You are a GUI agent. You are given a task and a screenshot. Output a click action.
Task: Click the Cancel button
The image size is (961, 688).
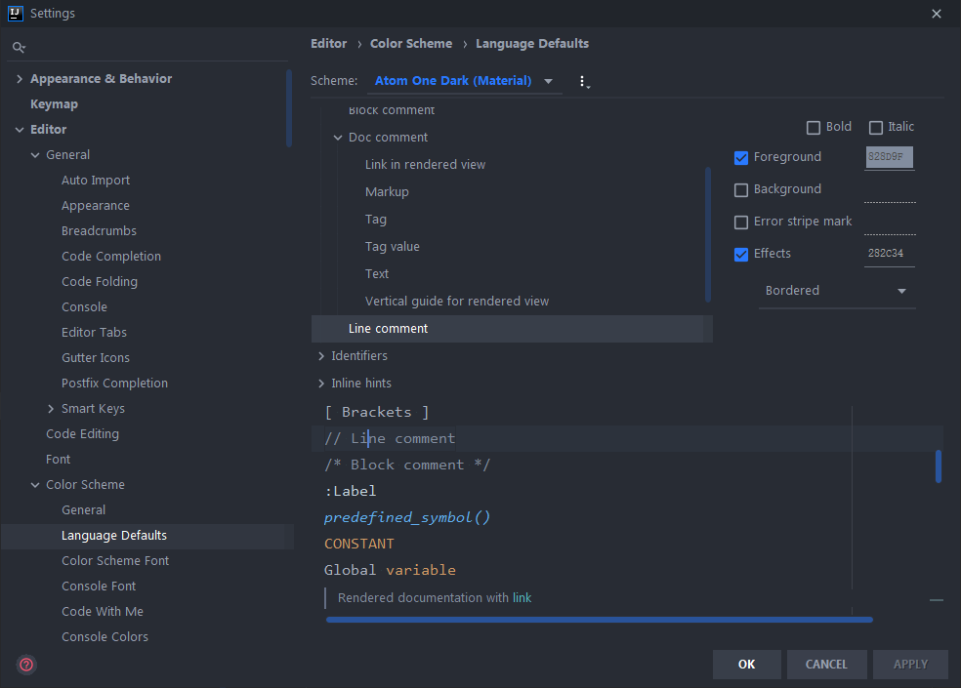coord(826,665)
